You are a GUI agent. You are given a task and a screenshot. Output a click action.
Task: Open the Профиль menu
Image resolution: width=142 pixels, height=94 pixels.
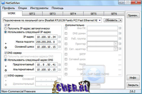[9, 8]
